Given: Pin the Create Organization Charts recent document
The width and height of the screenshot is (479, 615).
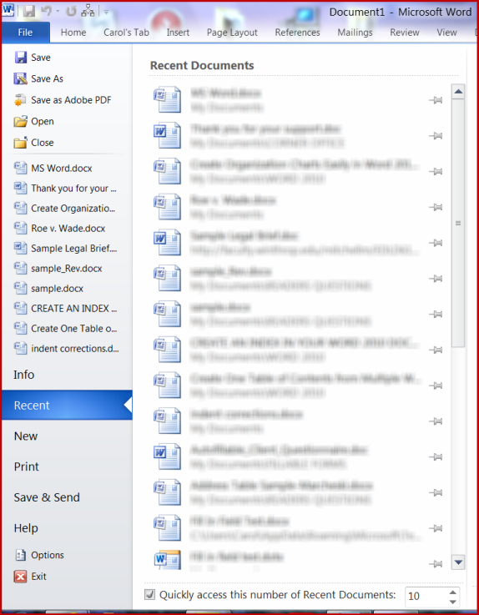Looking at the screenshot, I should tap(436, 172).
